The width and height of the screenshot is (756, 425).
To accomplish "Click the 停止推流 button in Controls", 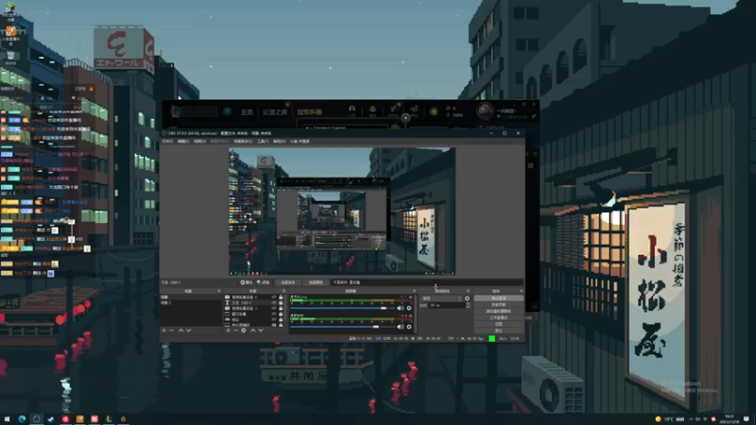I will click(499, 298).
